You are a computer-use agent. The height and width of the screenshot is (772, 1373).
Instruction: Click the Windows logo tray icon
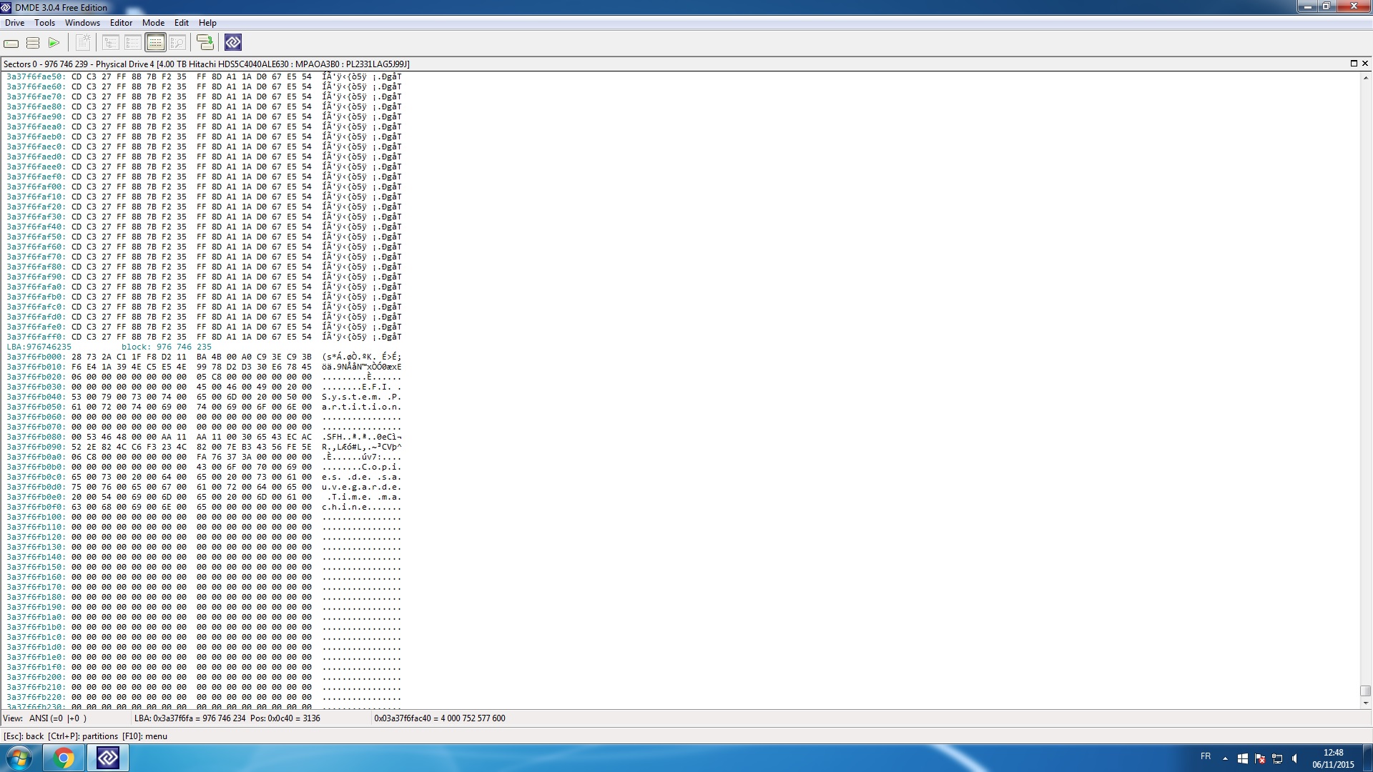(1243, 758)
